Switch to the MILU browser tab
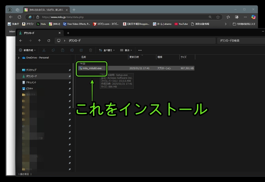Viewport: 265px width, 182px height. tap(46, 10)
